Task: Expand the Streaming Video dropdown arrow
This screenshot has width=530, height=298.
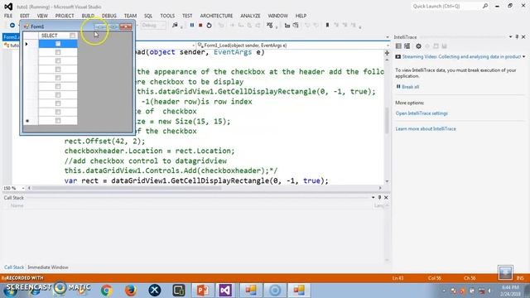Action: [523, 57]
